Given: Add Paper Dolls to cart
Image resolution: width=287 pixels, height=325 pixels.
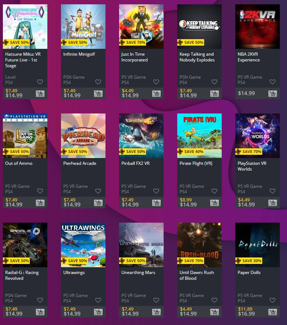Looking at the screenshot, I should pyautogui.click(x=273, y=312).
